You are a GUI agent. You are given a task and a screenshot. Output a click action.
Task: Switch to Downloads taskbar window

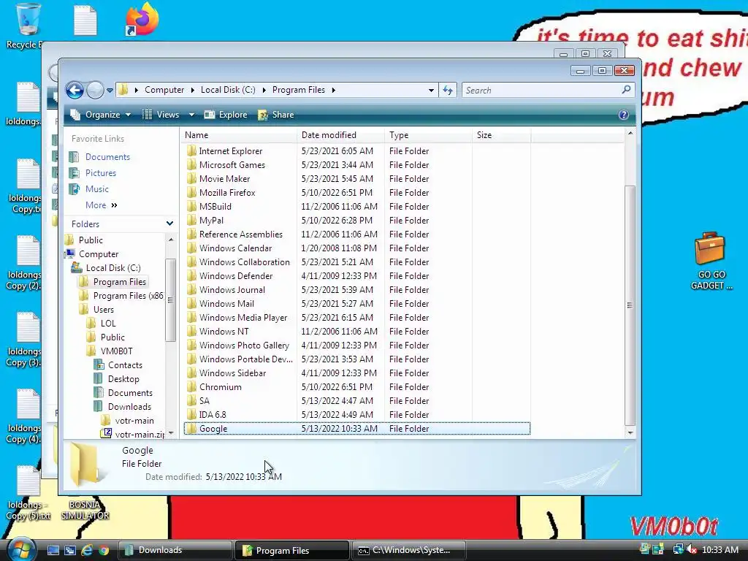coord(175,550)
